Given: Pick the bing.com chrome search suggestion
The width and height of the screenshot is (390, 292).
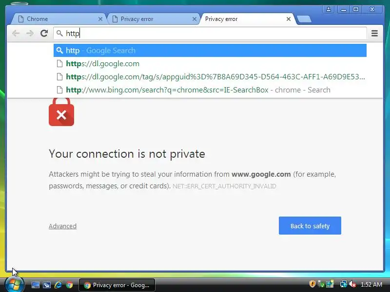Looking at the screenshot, I should [x=210, y=90].
